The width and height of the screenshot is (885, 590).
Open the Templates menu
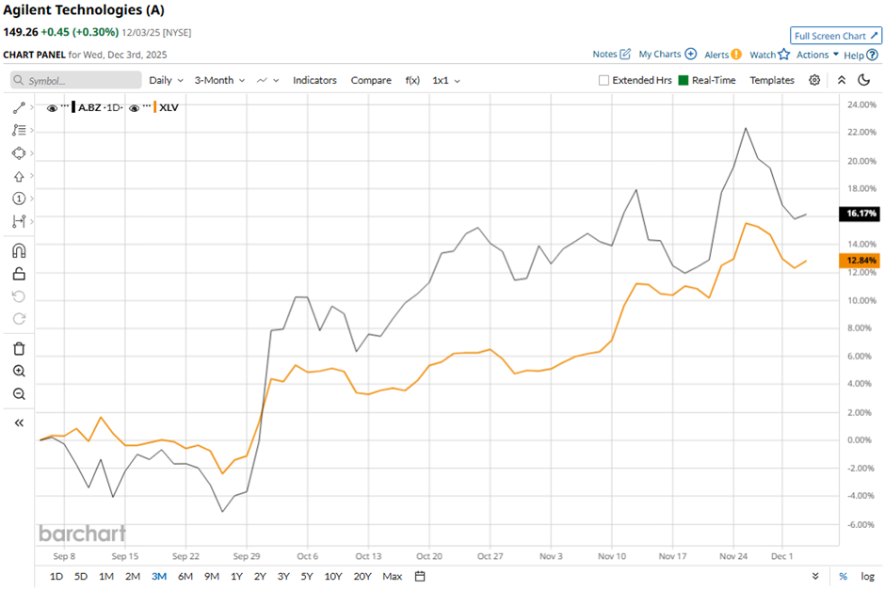772,80
